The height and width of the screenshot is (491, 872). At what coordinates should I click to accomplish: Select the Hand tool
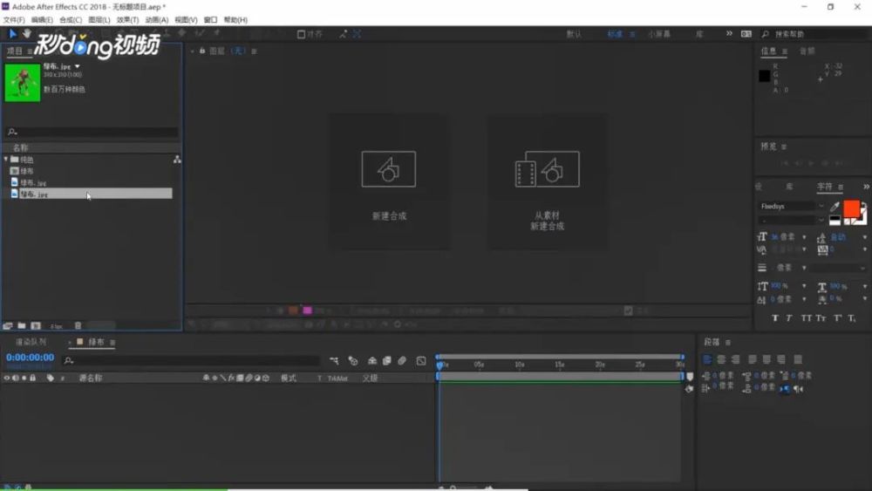pyautogui.click(x=26, y=34)
